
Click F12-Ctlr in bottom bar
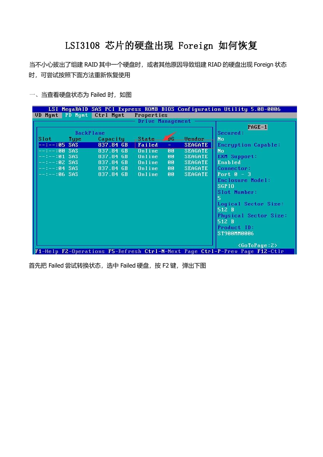pos(271,251)
